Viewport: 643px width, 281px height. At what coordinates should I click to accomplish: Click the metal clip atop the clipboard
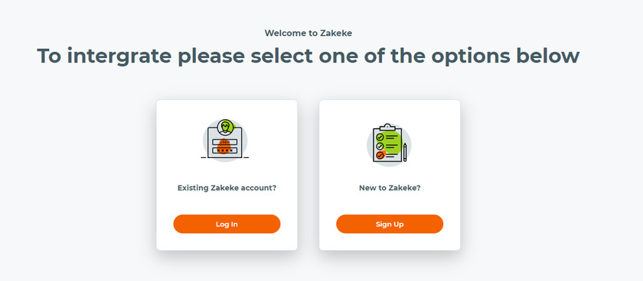click(387, 128)
